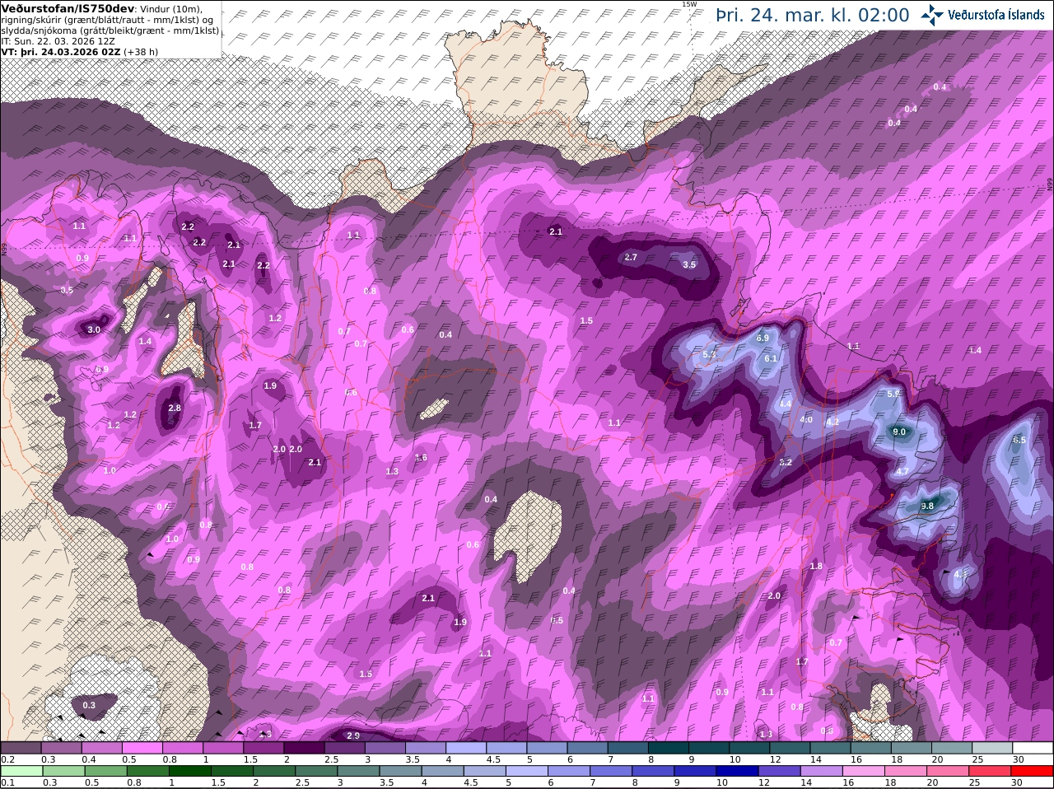Select the 9.8 precipitation peak label
1054x789 pixels.
[x=927, y=506]
